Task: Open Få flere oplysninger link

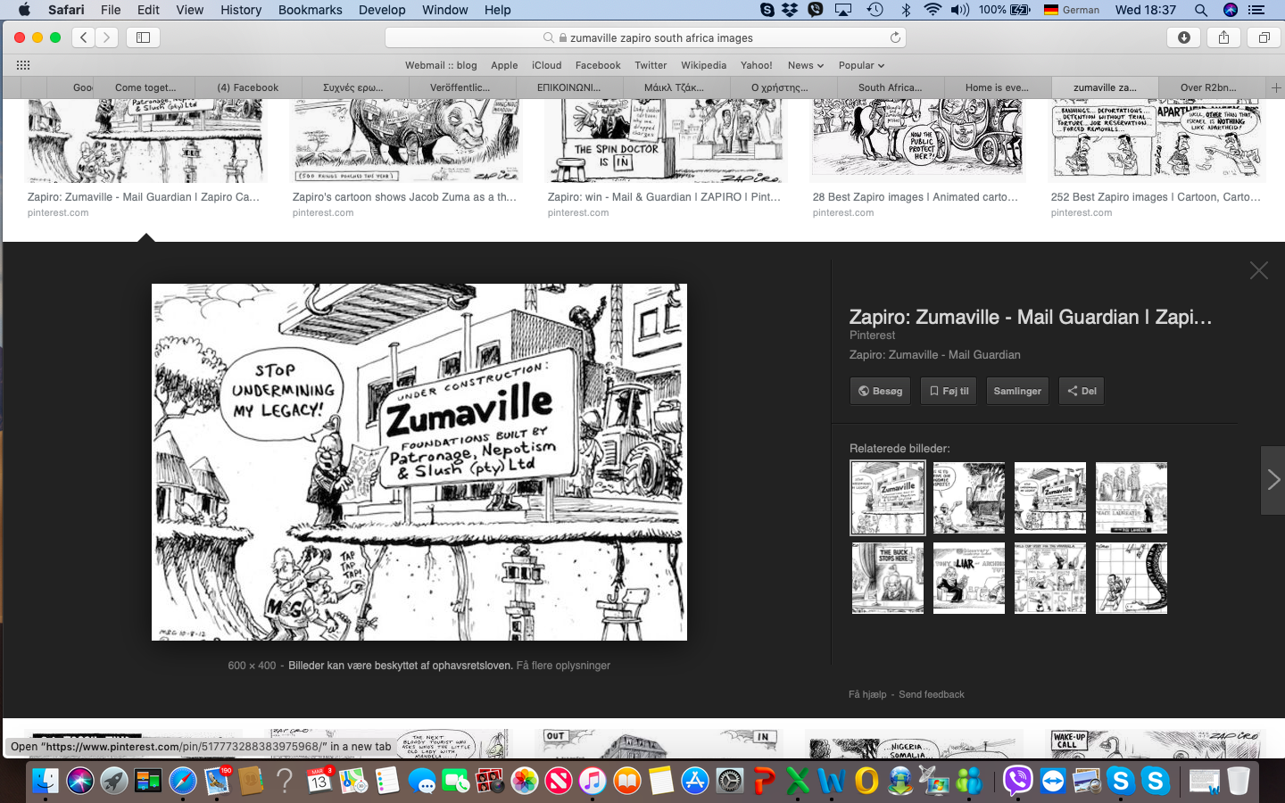Action: point(563,666)
